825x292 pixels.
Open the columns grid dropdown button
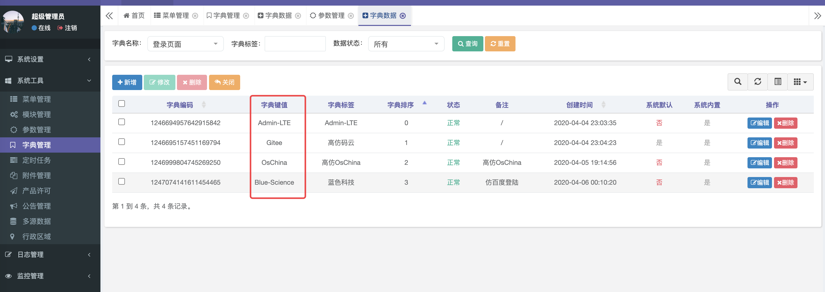tap(800, 82)
